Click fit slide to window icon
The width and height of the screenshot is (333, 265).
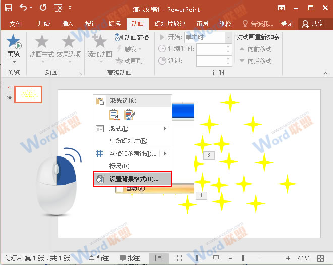[320, 258]
